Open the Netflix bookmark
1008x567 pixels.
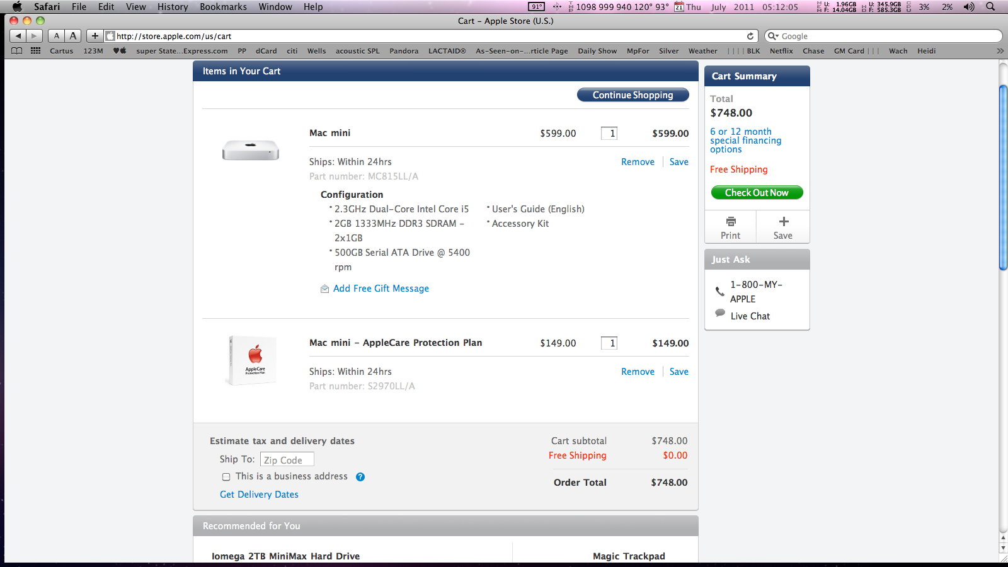point(781,51)
